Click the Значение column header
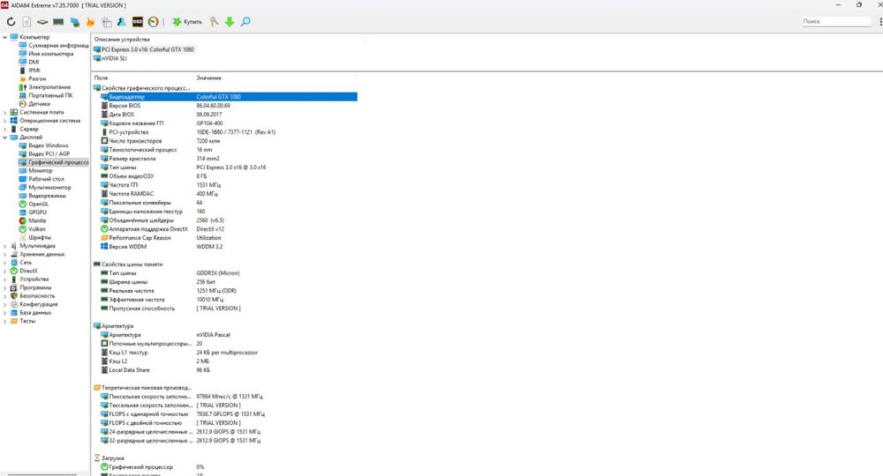This screenshot has width=883, height=476. 209,78
